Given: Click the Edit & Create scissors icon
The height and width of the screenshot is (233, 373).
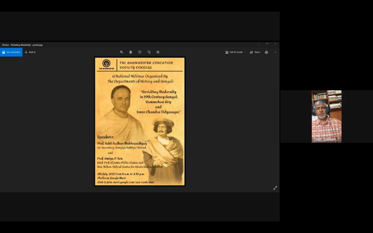Looking at the screenshot, I should pyautogui.click(x=227, y=52).
